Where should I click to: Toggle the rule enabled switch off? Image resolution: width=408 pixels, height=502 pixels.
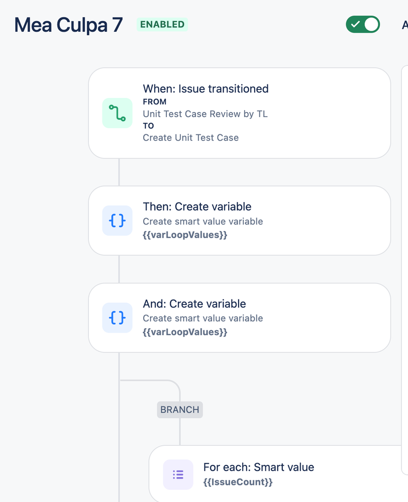pyautogui.click(x=362, y=24)
